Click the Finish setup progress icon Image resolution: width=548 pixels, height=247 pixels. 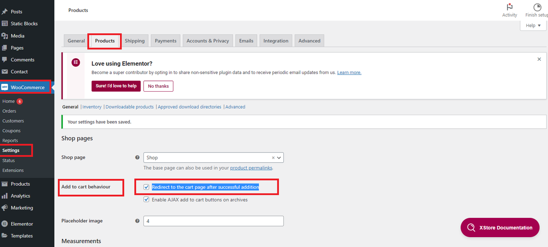(x=537, y=7)
